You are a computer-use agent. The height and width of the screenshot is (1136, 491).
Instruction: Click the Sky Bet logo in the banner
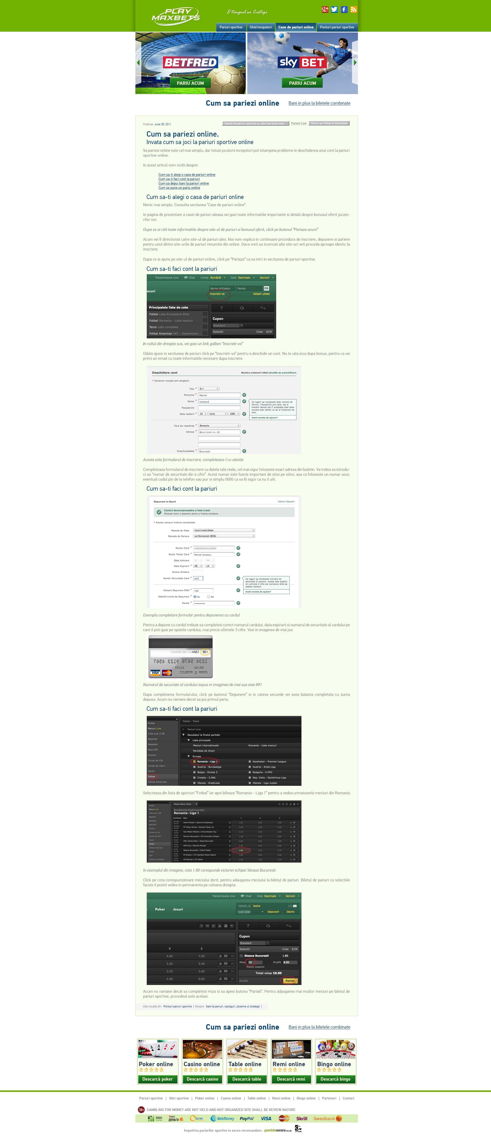click(303, 62)
